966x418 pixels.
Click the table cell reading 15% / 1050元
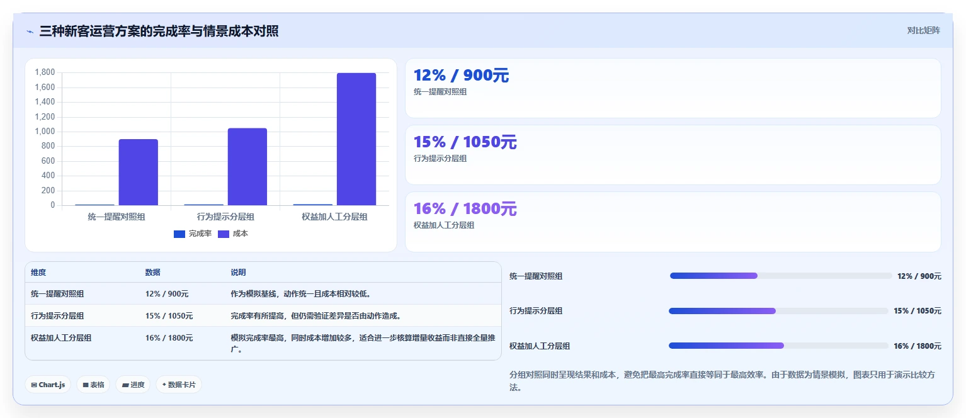click(x=169, y=316)
